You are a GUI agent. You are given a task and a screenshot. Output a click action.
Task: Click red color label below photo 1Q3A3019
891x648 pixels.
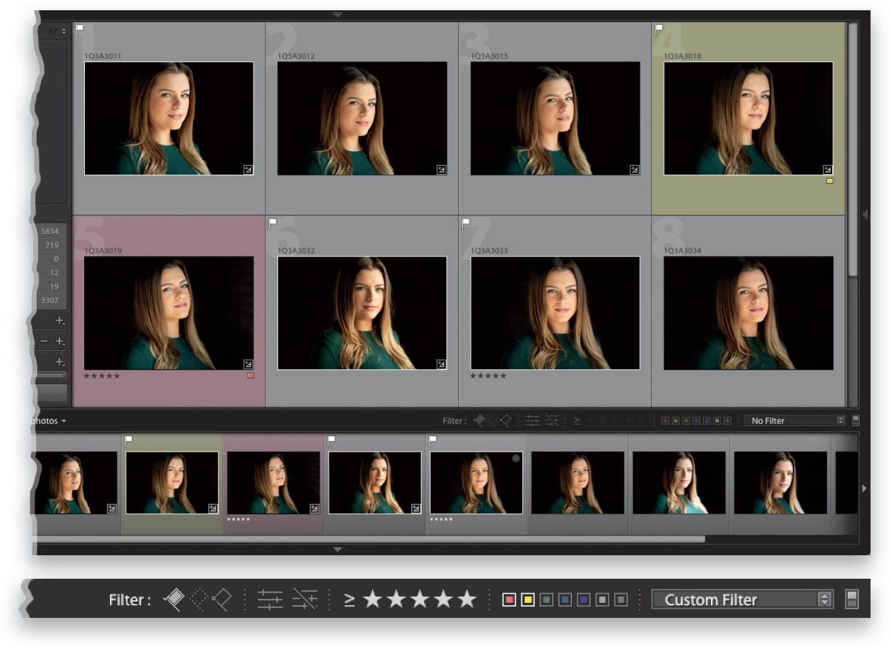250,376
